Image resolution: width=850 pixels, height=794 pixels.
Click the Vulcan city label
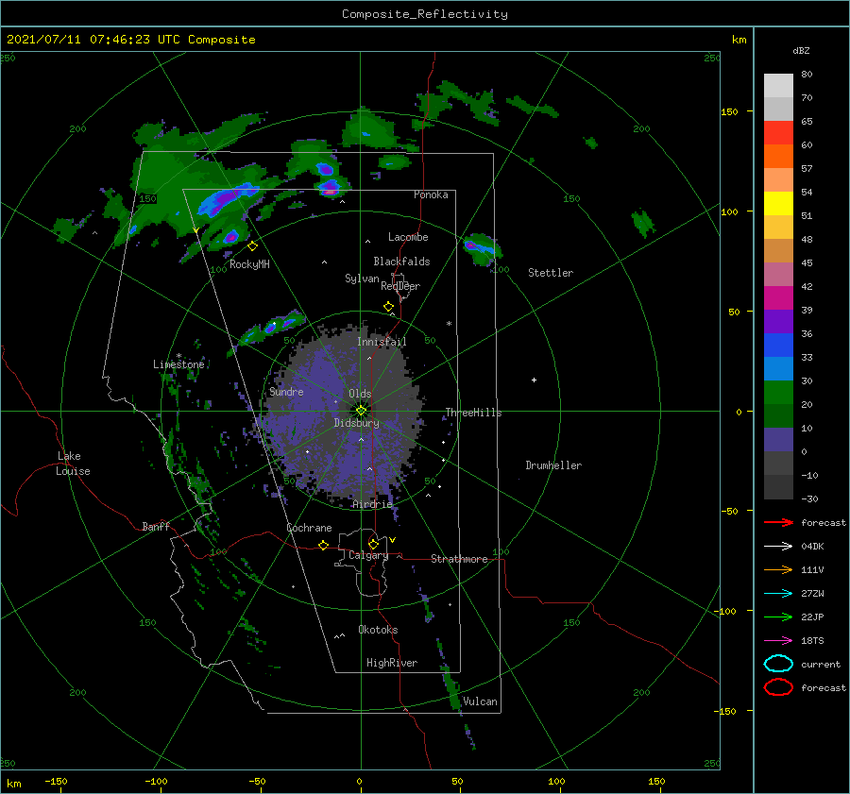pyautogui.click(x=480, y=701)
